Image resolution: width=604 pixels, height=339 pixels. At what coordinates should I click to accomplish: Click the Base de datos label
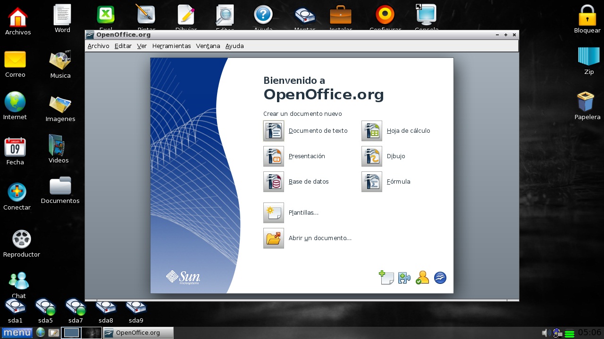(x=309, y=182)
